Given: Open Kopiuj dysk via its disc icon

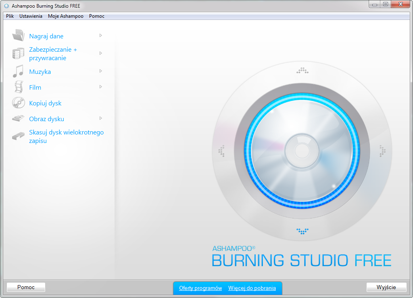Looking at the screenshot, I should (18, 103).
